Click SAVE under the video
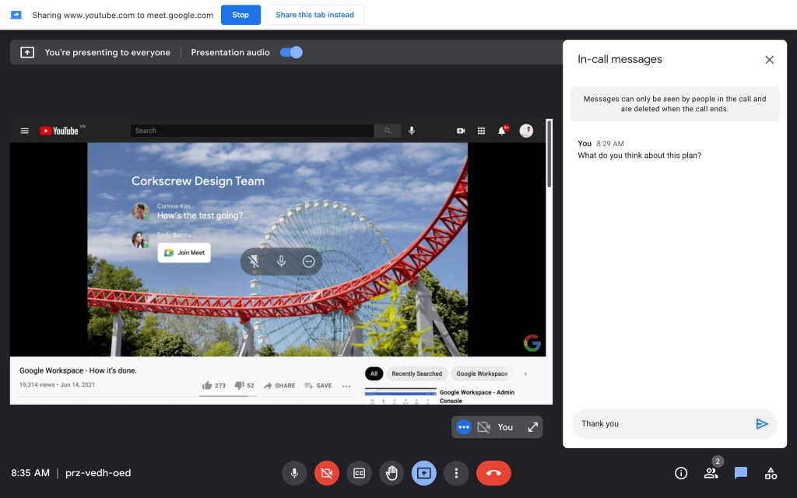Viewport: 797px width, 498px height. [318, 385]
